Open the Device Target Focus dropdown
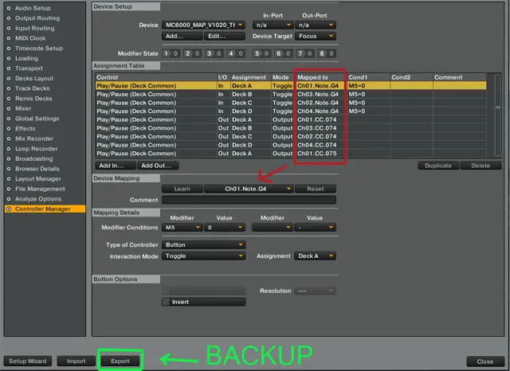The image size is (510, 371). [316, 37]
